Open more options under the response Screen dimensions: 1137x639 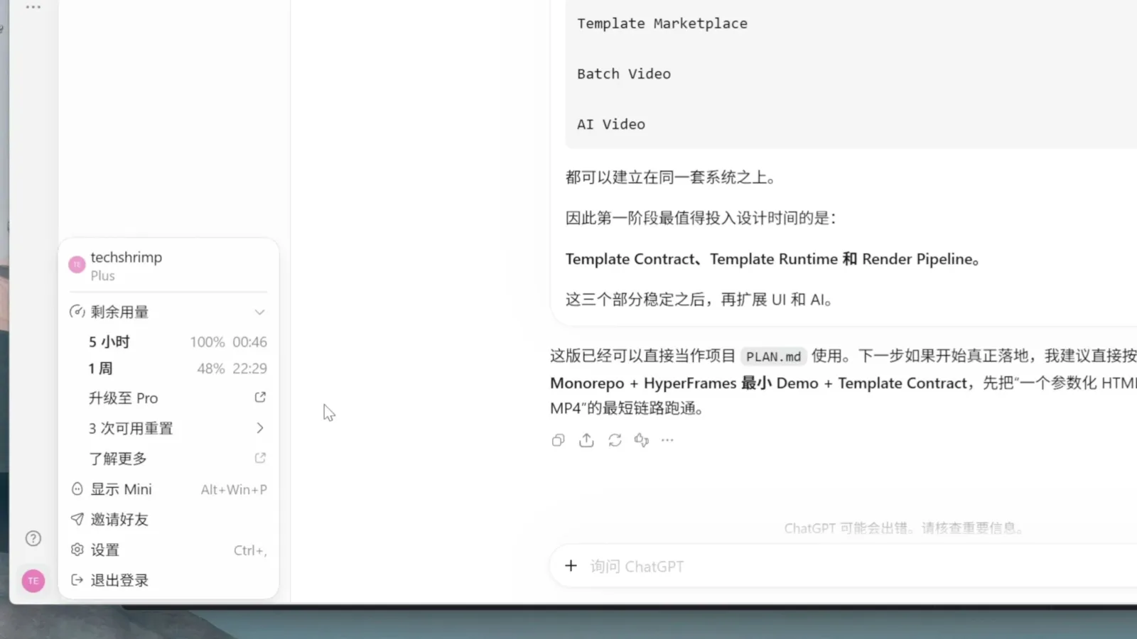point(667,440)
